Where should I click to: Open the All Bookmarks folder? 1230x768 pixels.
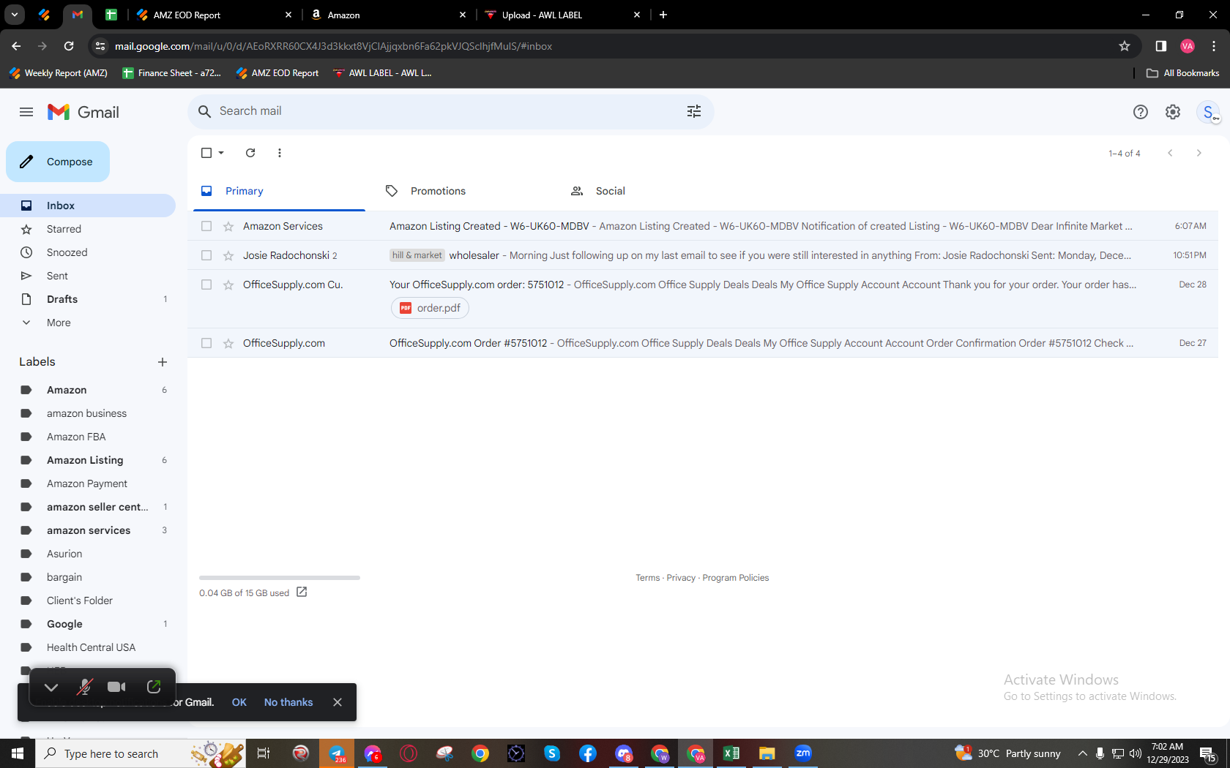pos(1182,73)
